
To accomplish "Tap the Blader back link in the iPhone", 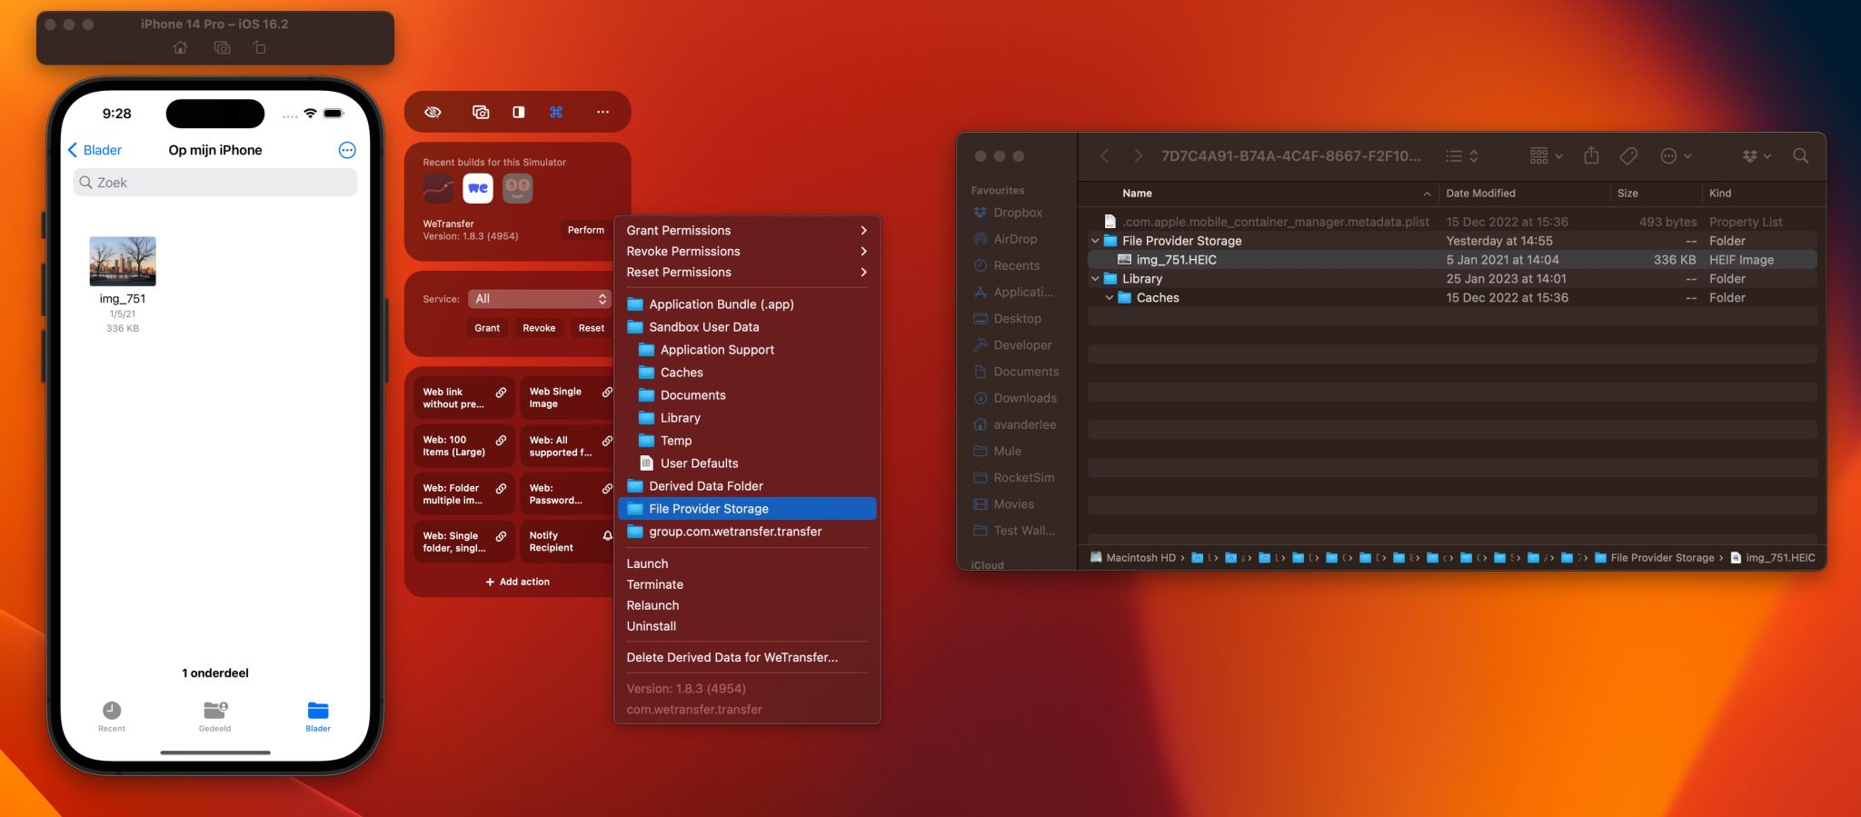I will [x=95, y=150].
